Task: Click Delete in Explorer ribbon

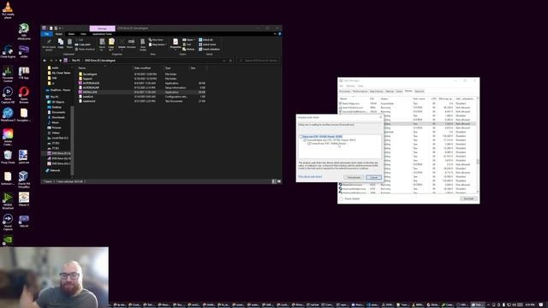Action: pos(122,44)
